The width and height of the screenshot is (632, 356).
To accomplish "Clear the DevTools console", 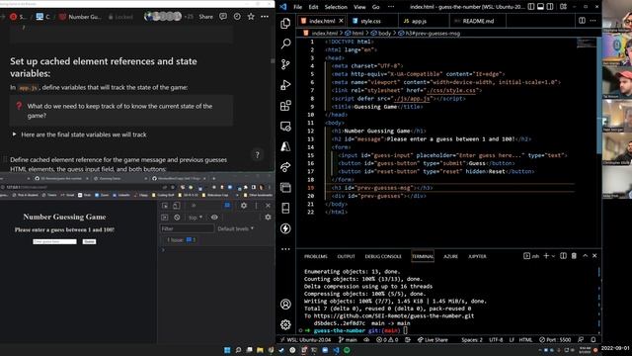I will coord(177,218).
